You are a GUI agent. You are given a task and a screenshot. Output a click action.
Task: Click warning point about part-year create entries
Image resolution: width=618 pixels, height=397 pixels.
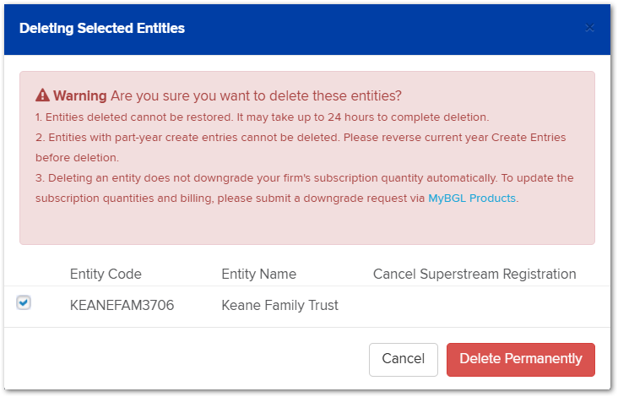click(x=301, y=148)
